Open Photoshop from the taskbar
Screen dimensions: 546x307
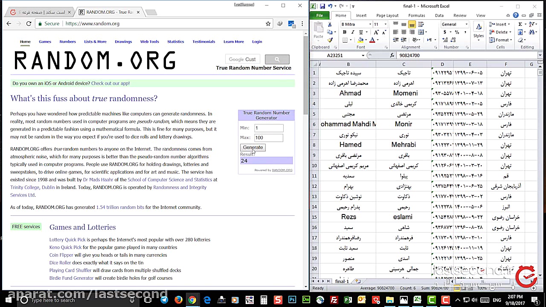pyautogui.click(x=292, y=300)
